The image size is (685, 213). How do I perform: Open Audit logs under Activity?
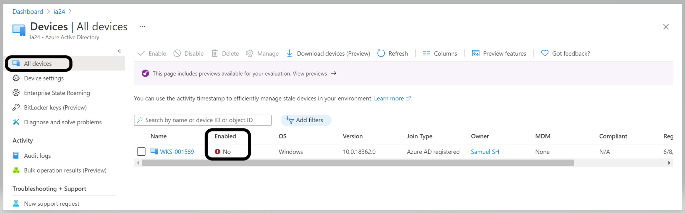(37, 156)
